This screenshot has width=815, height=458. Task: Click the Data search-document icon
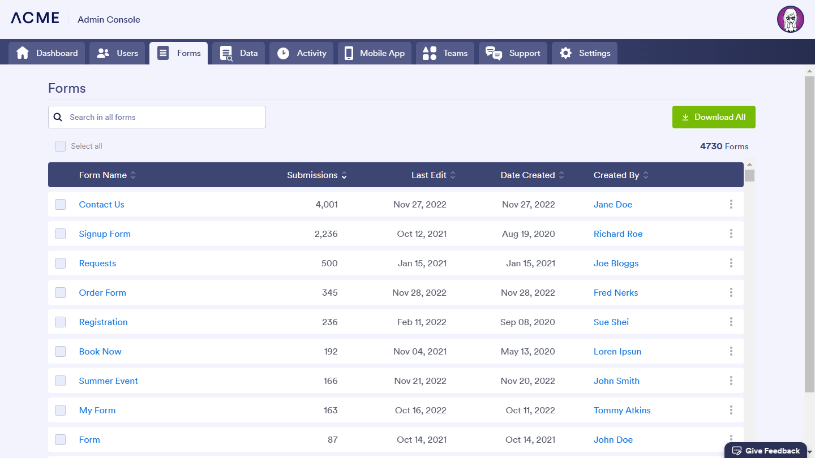point(226,53)
